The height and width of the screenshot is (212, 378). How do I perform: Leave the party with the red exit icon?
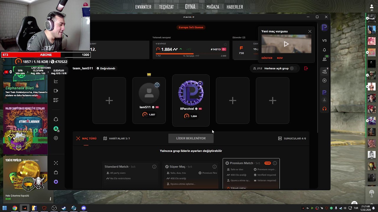click(x=306, y=68)
